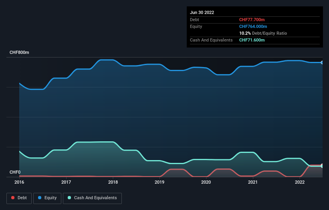Click the Cash line endpoint marker
The height and width of the screenshot is (210, 329).
click(x=322, y=166)
